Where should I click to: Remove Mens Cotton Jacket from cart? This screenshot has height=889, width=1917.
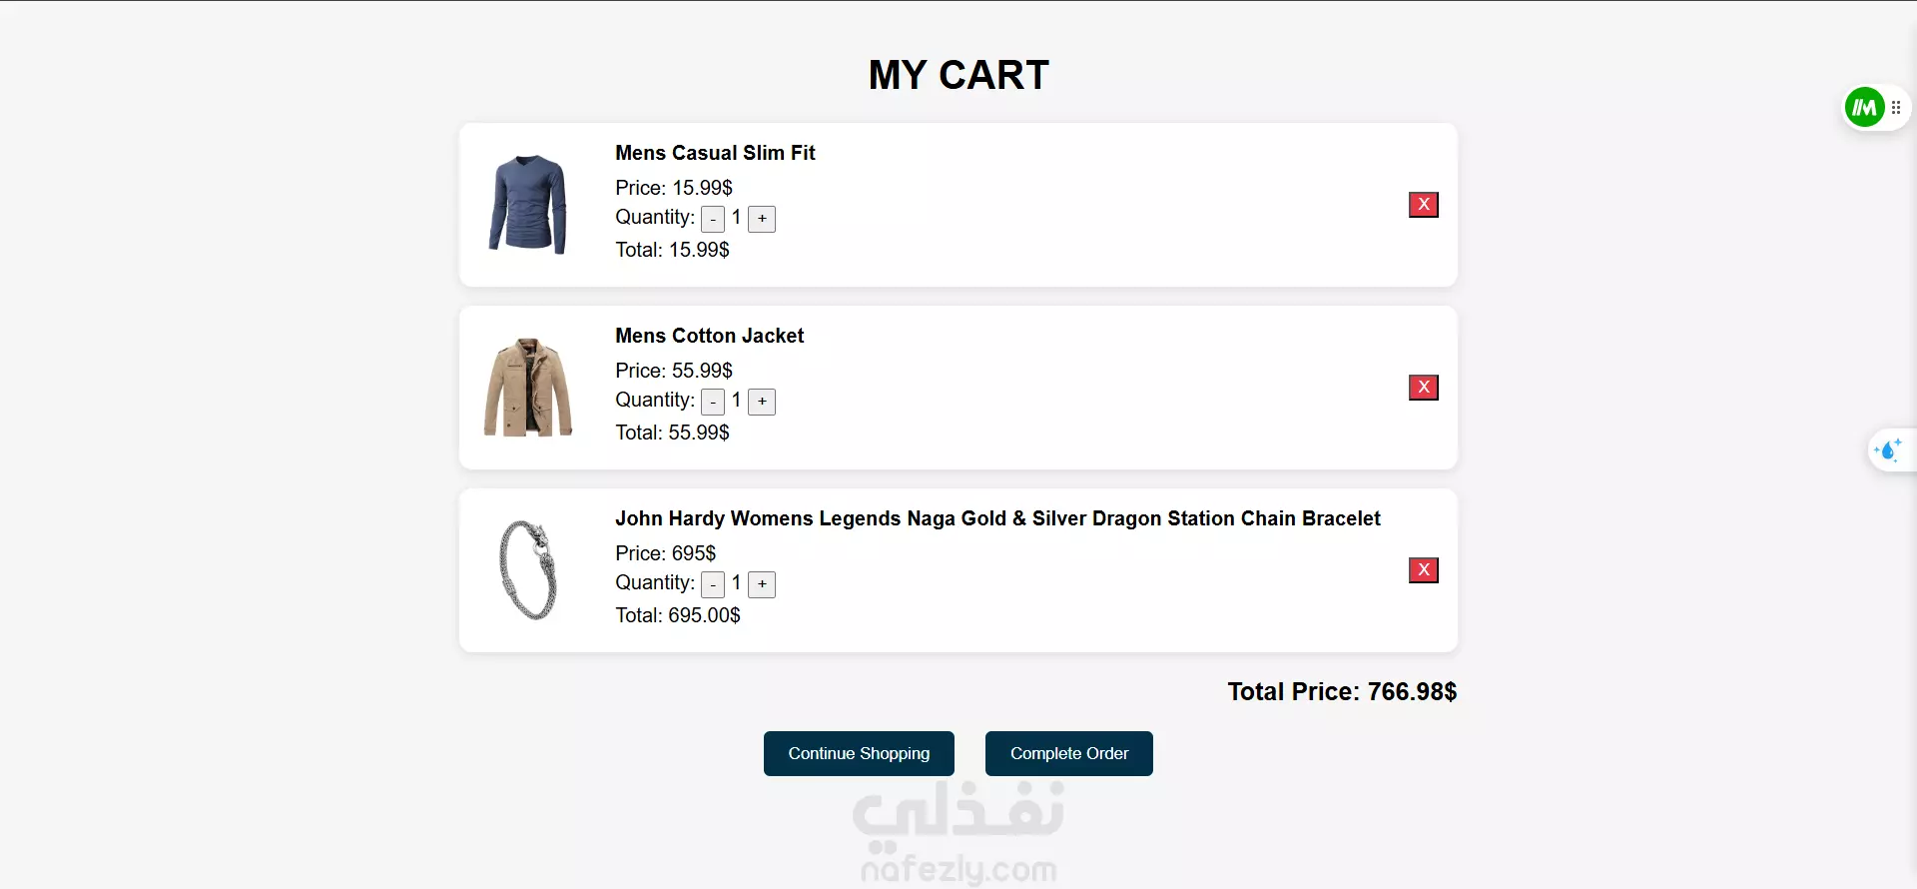point(1423,388)
